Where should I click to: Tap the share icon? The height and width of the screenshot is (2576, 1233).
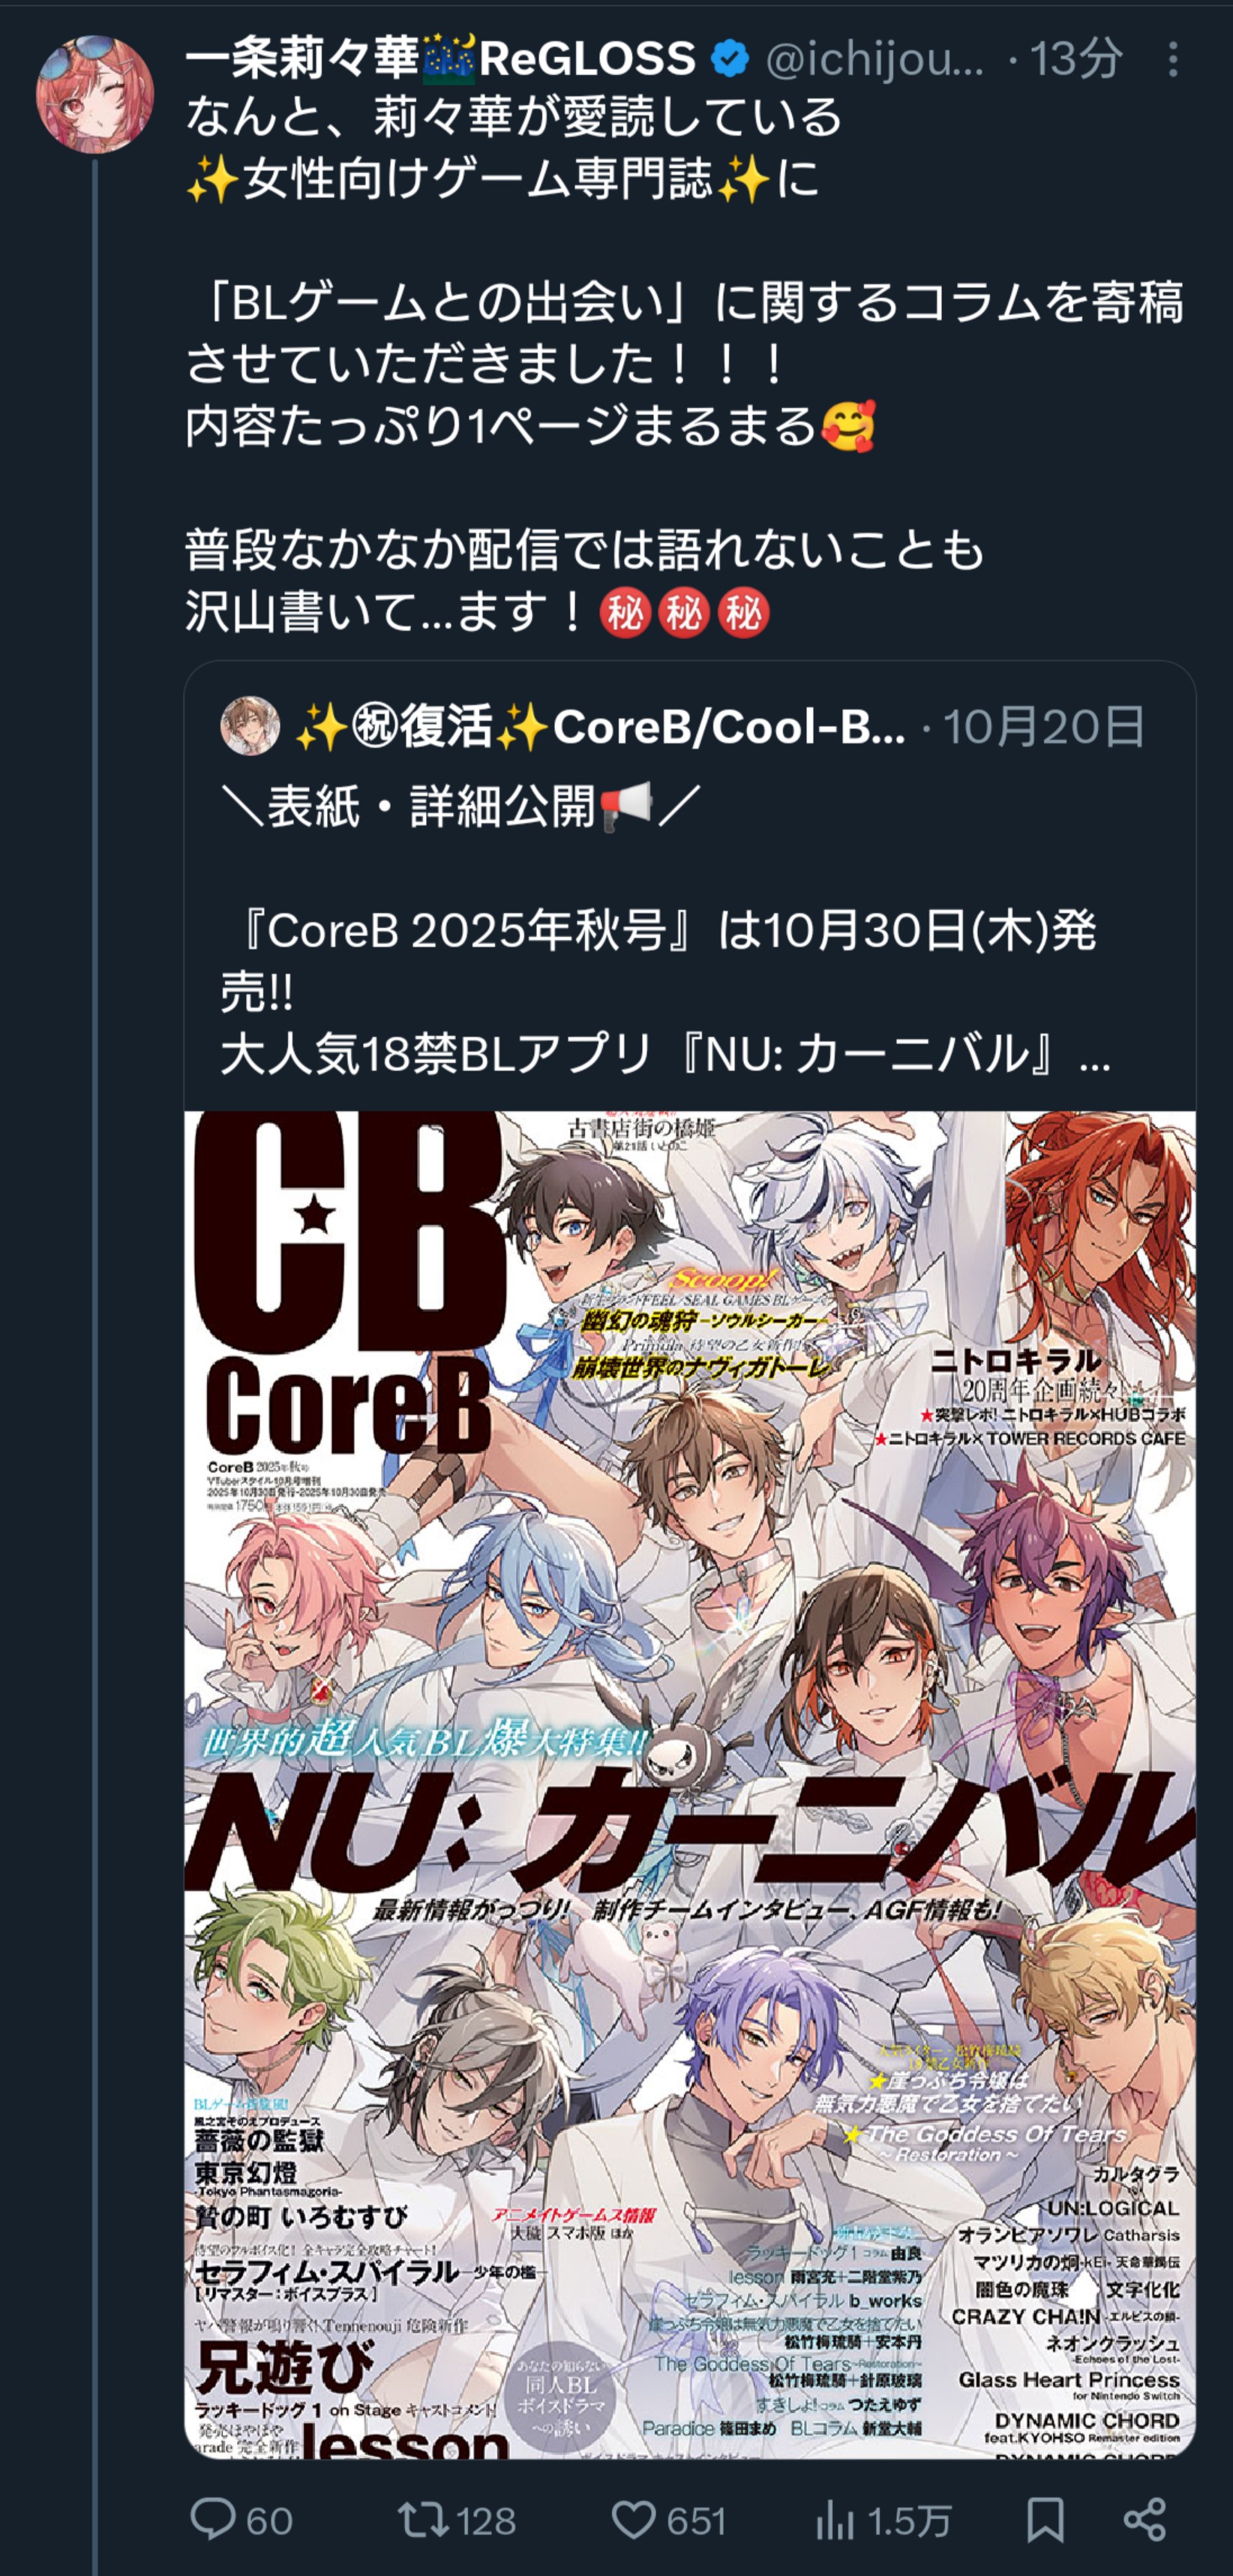coord(1145,2520)
